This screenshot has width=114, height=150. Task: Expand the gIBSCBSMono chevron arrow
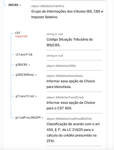pos(36,75)
